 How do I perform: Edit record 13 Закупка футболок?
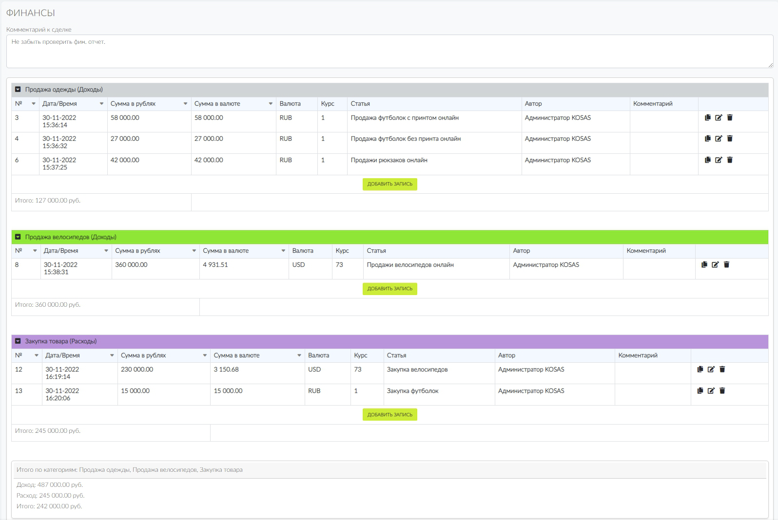711,390
